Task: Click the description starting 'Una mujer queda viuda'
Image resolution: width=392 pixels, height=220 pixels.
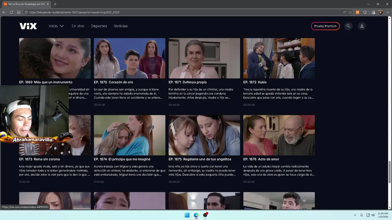Action: coord(55,170)
